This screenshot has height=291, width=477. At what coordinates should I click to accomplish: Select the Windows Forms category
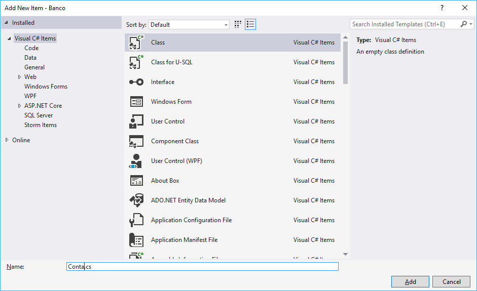tap(46, 86)
